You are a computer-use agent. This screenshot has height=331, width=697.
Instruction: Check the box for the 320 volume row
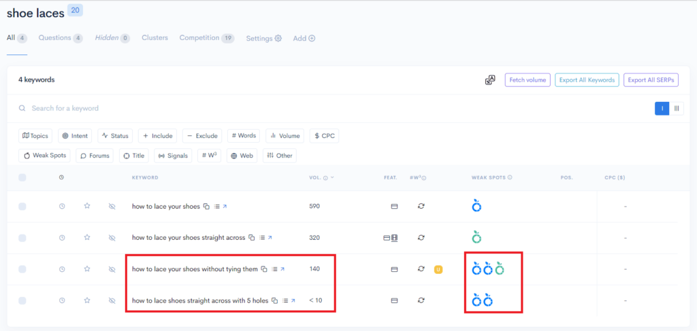click(x=22, y=238)
